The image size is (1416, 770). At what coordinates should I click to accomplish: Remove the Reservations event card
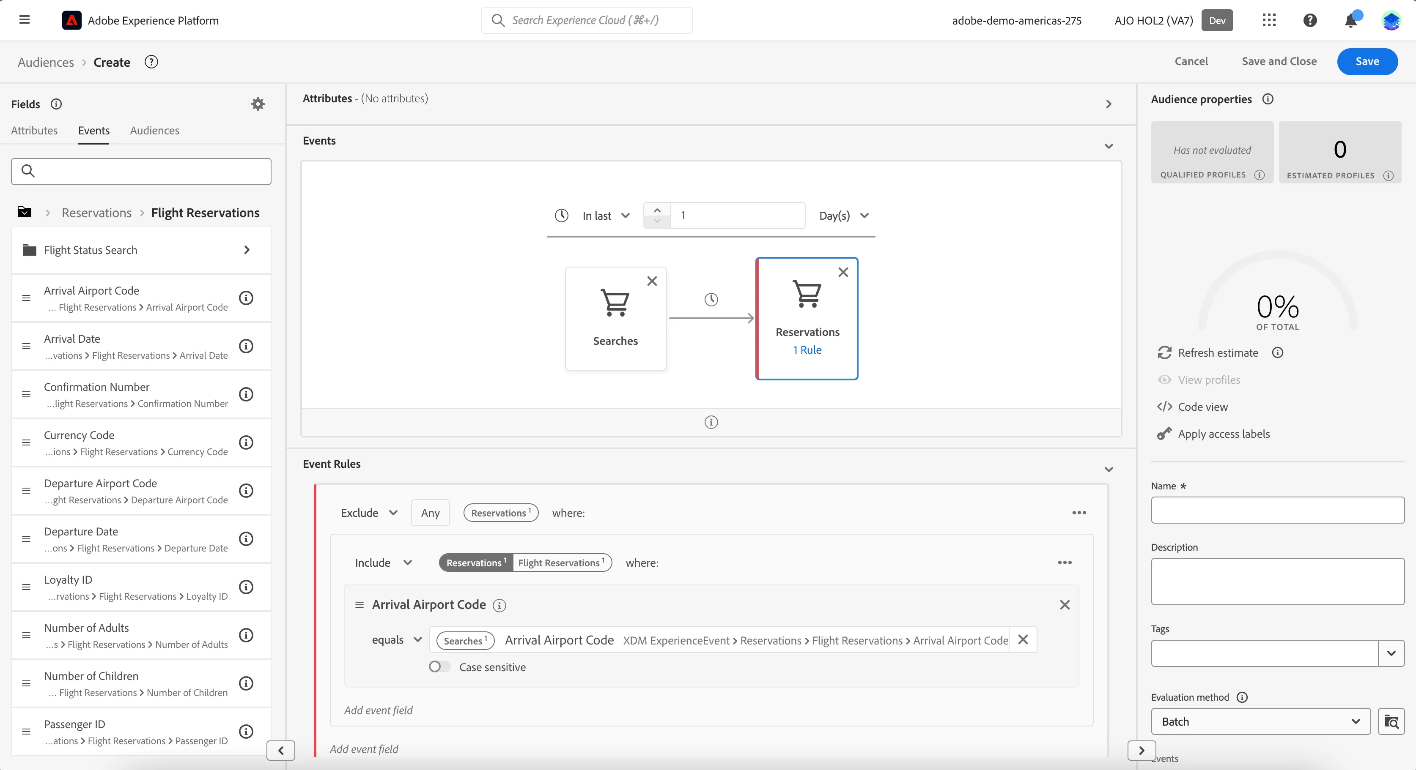[x=843, y=272]
